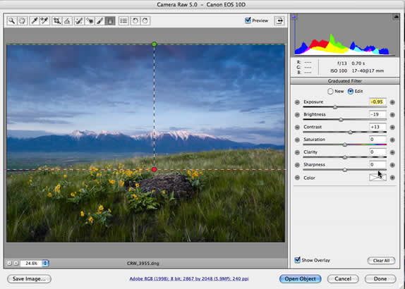Select the Spot Removal tool
Viewport: 405px width, 289px height.
pos(79,20)
